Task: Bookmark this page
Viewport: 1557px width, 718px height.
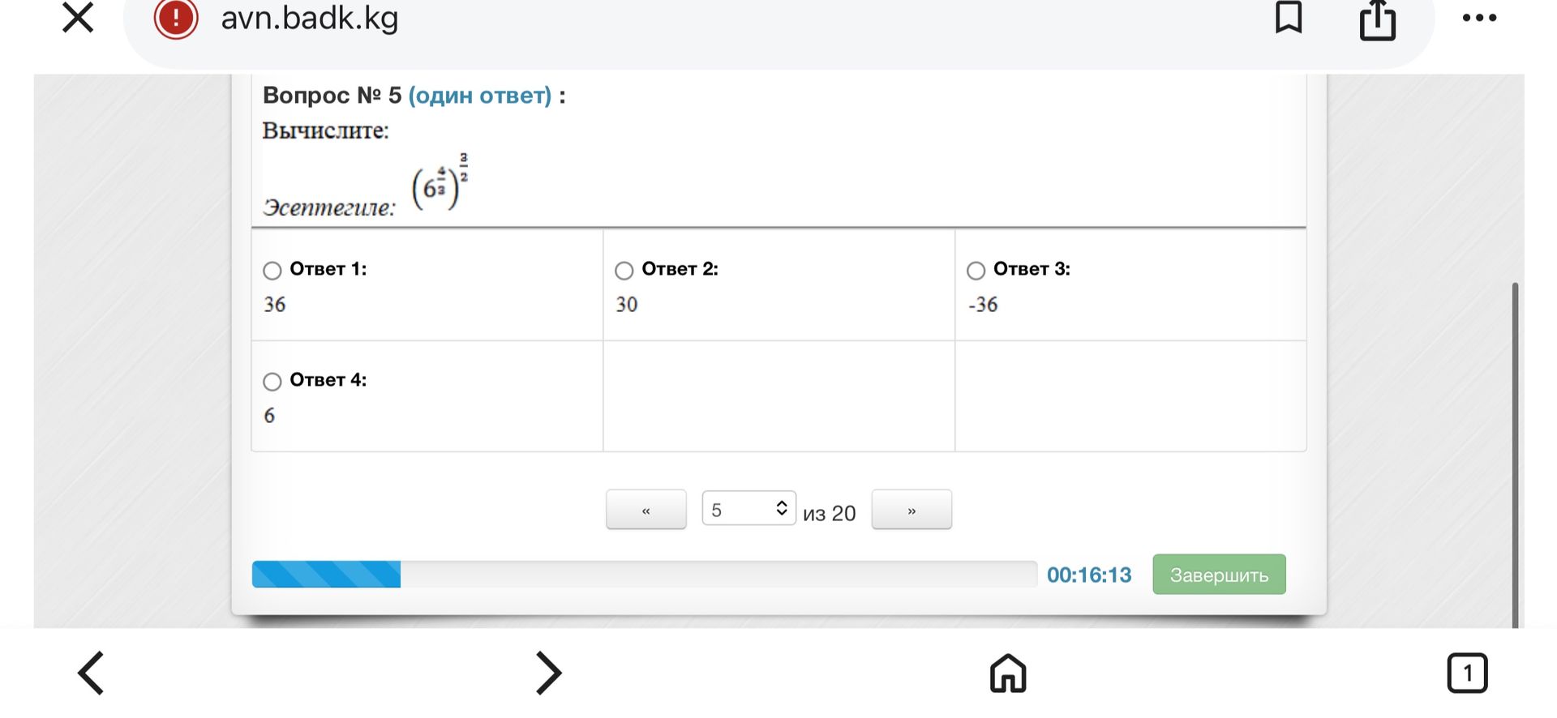Action: pyautogui.click(x=1289, y=17)
